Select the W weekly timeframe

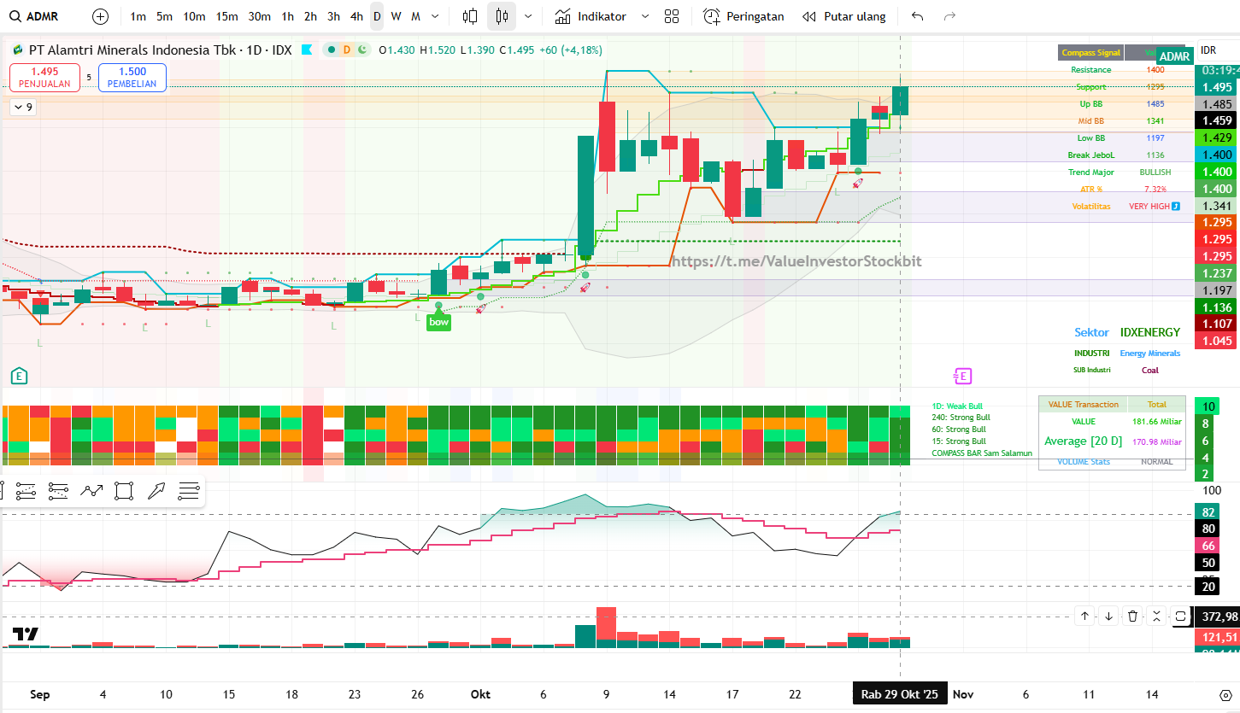[x=396, y=16]
